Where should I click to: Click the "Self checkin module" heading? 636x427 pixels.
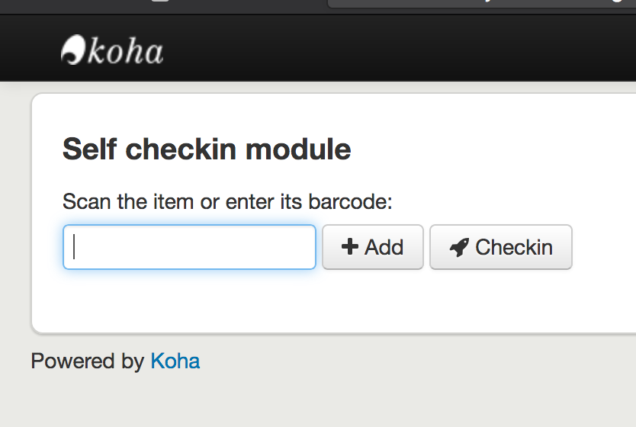(x=207, y=149)
